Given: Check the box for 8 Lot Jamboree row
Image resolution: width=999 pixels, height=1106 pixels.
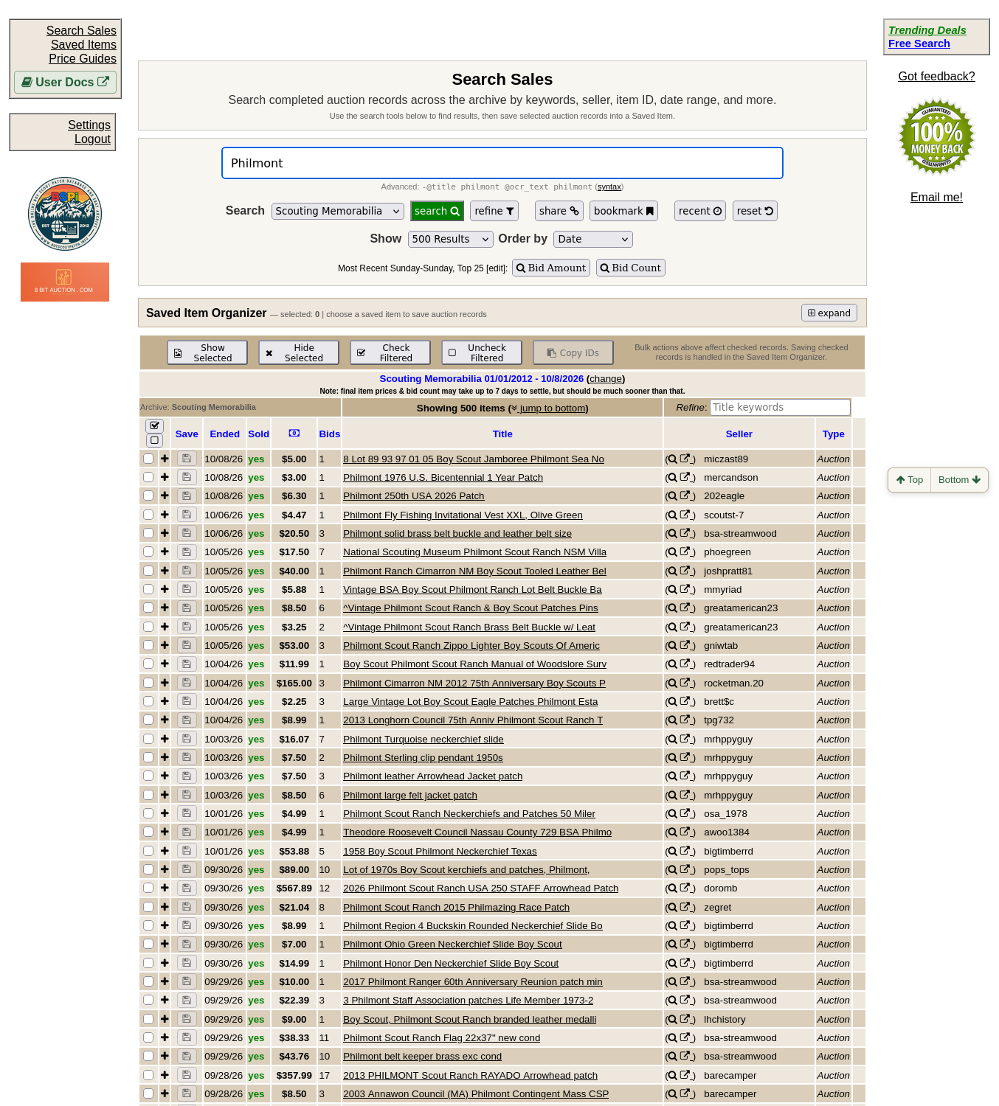Looking at the screenshot, I should [x=148, y=459].
